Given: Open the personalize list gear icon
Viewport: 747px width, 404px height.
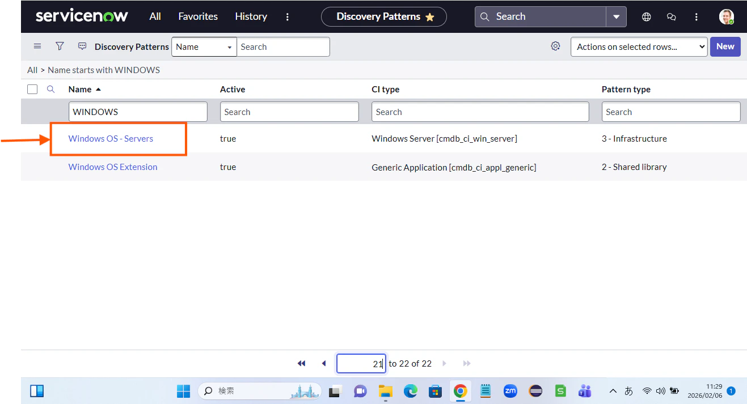Looking at the screenshot, I should pos(556,46).
